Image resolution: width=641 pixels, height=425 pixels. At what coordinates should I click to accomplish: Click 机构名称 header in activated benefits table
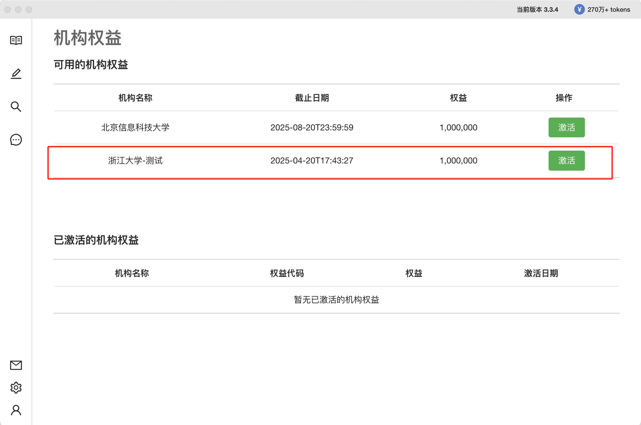[x=132, y=273]
